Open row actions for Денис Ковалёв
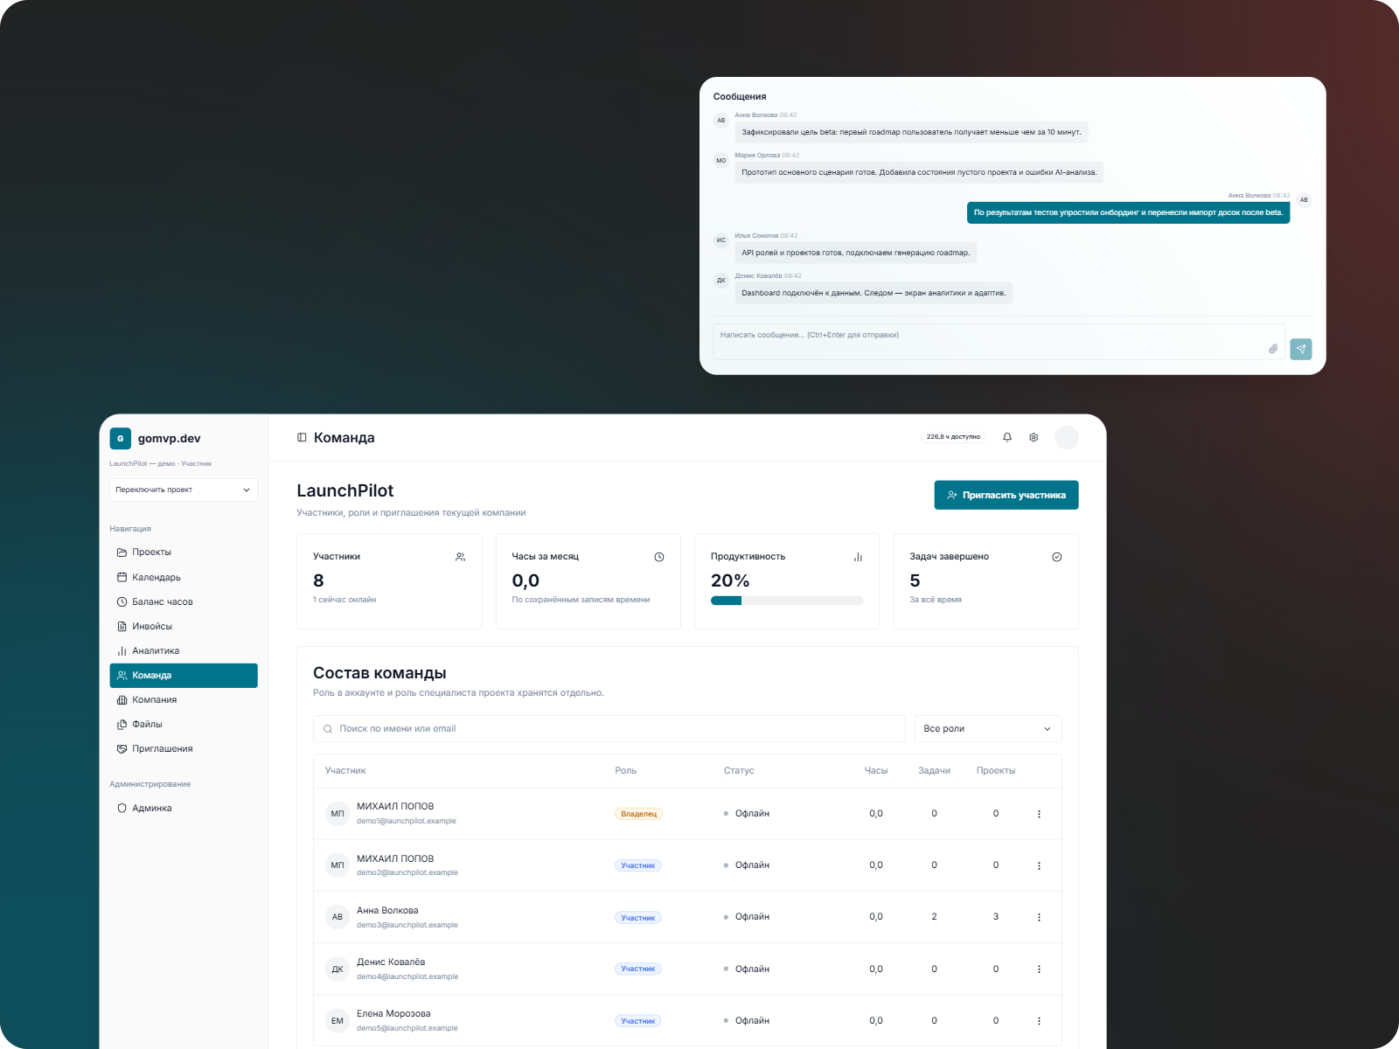This screenshot has width=1399, height=1049. pos(1039,969)
